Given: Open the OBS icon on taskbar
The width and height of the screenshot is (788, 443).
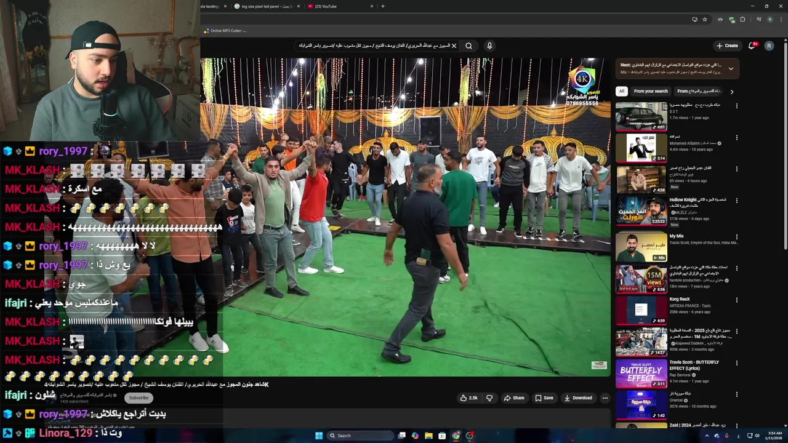Looking at the screenshot, I should (x=469, y=436).
